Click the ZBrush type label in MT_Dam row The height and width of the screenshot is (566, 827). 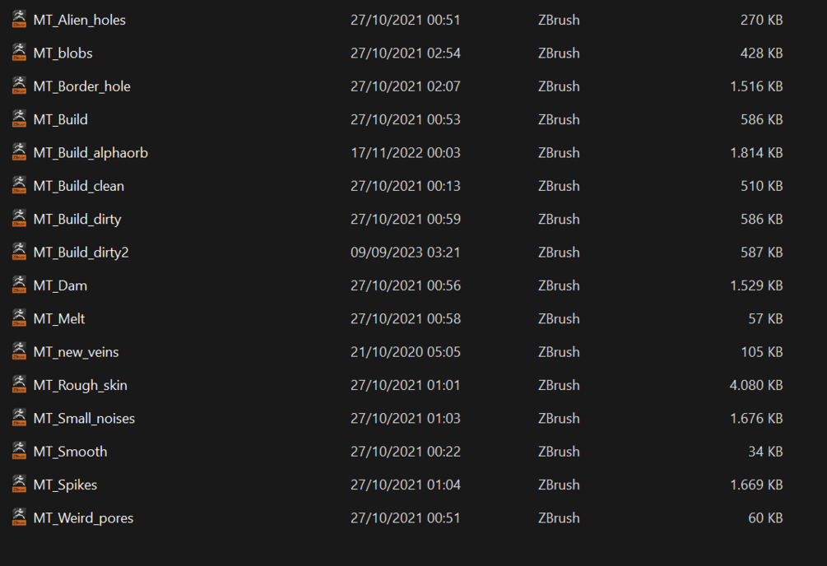(x=558, y=285)
